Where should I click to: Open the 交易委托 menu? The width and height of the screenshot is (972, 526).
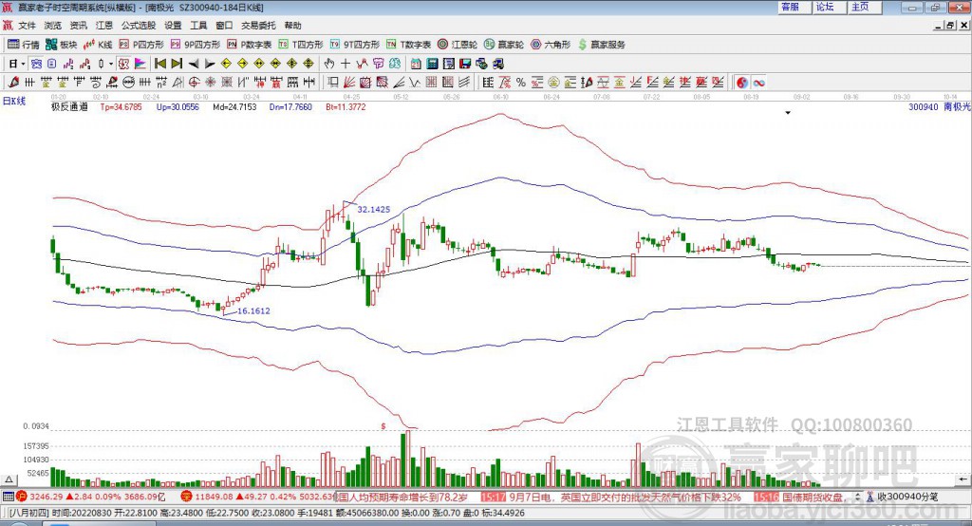point(258,26)
